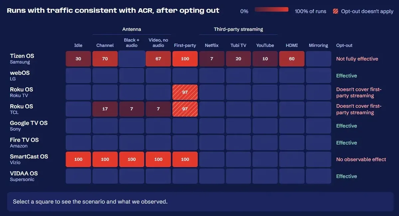
Task: Click the Tizen OS YouTube square showing 10
Action: click(265, 59)
